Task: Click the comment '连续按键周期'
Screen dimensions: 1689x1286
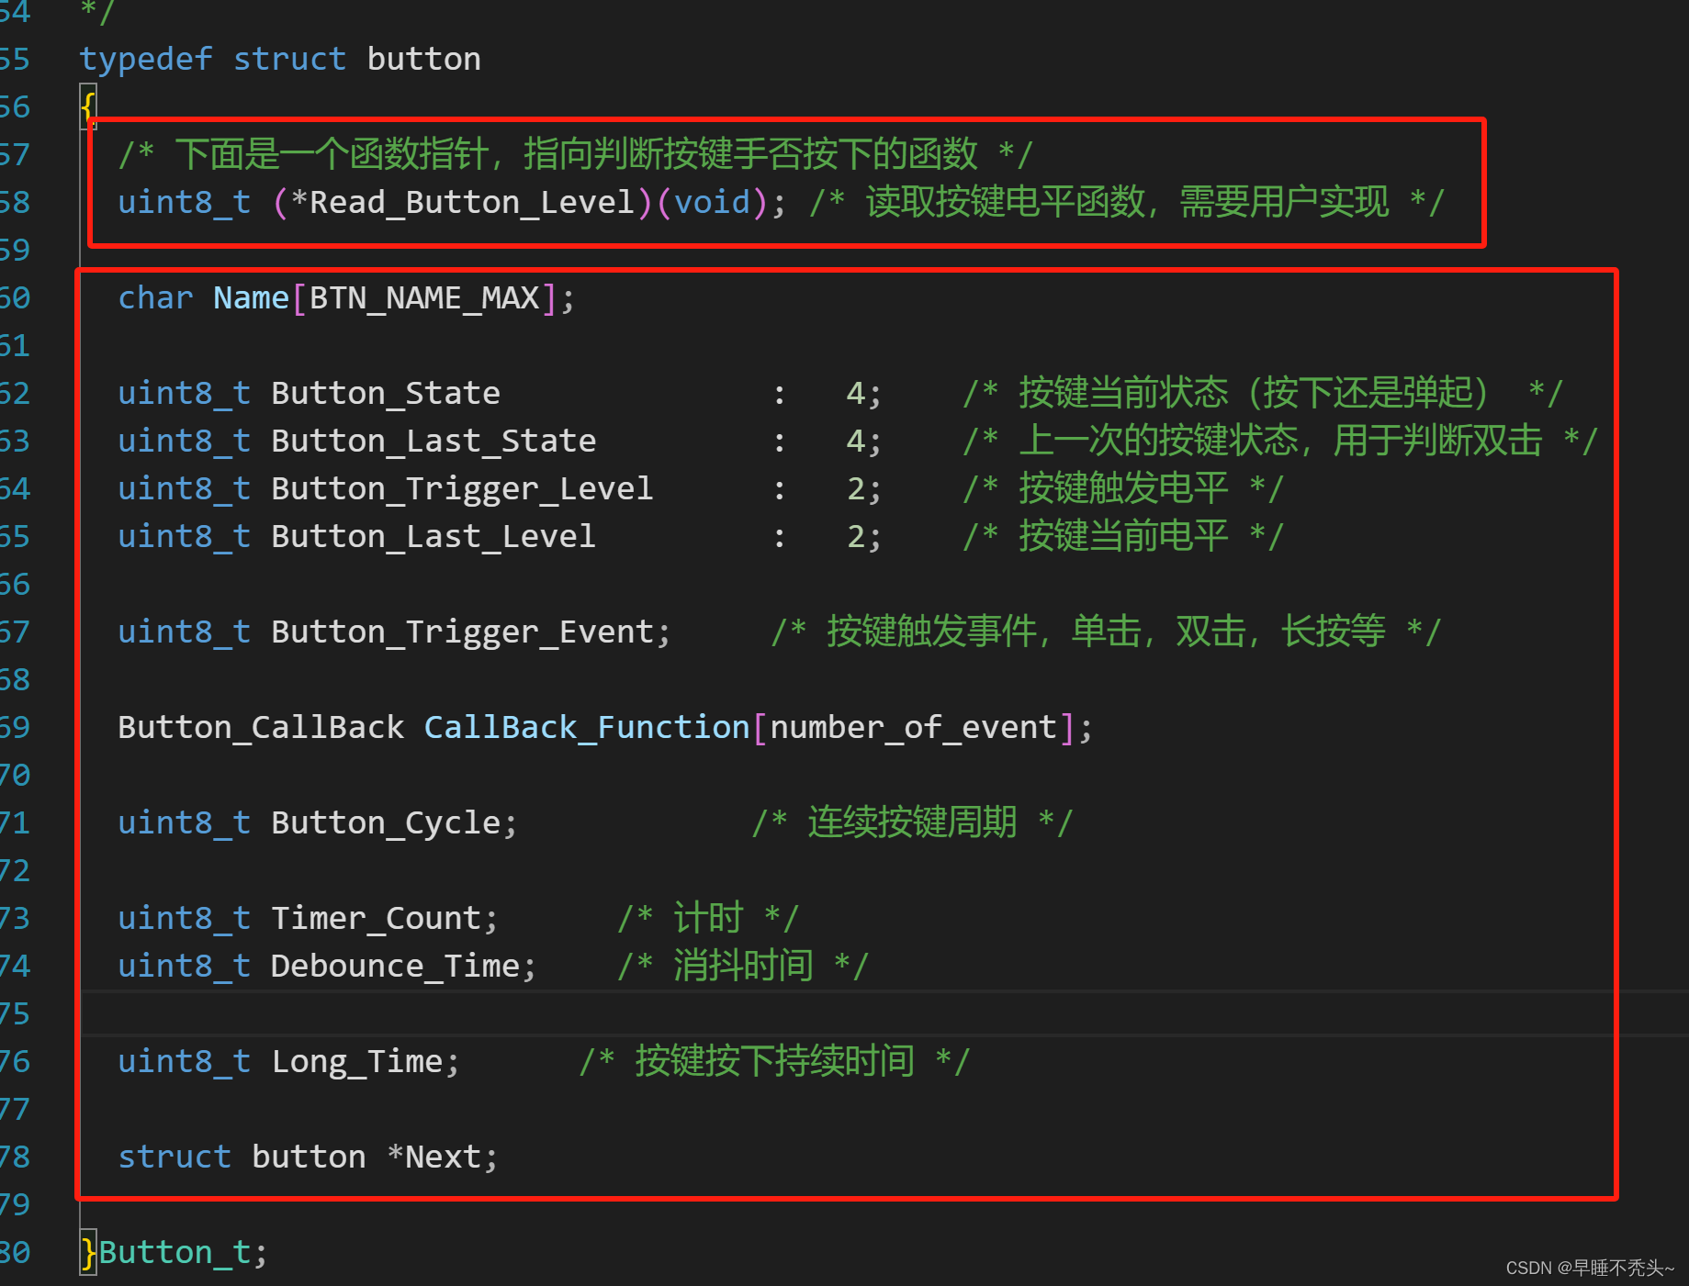Action: [x=912, y=822]
